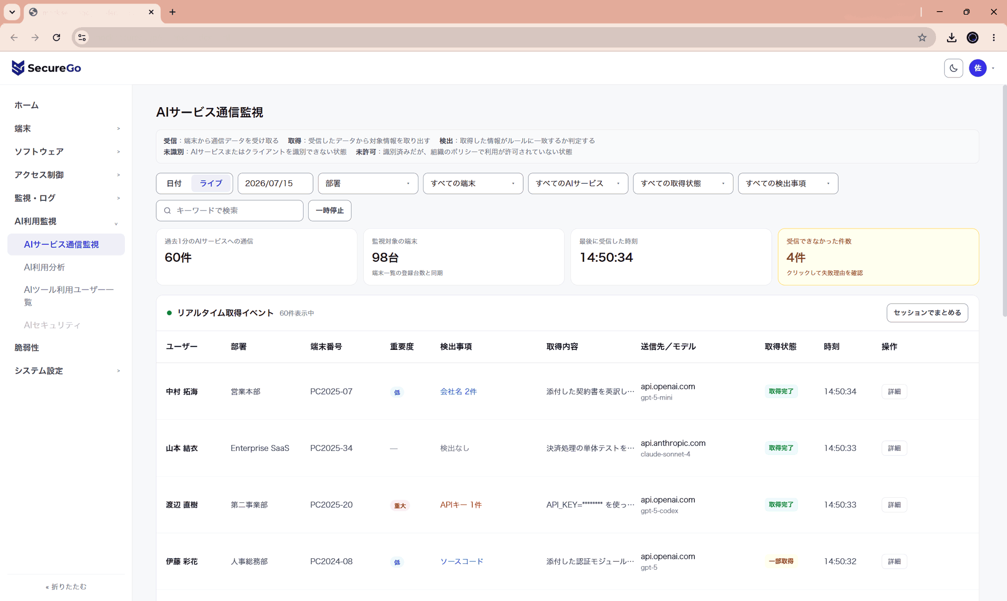Open site information icon in address bar
Screen dimensions: 1007x601
pos(82,38)
